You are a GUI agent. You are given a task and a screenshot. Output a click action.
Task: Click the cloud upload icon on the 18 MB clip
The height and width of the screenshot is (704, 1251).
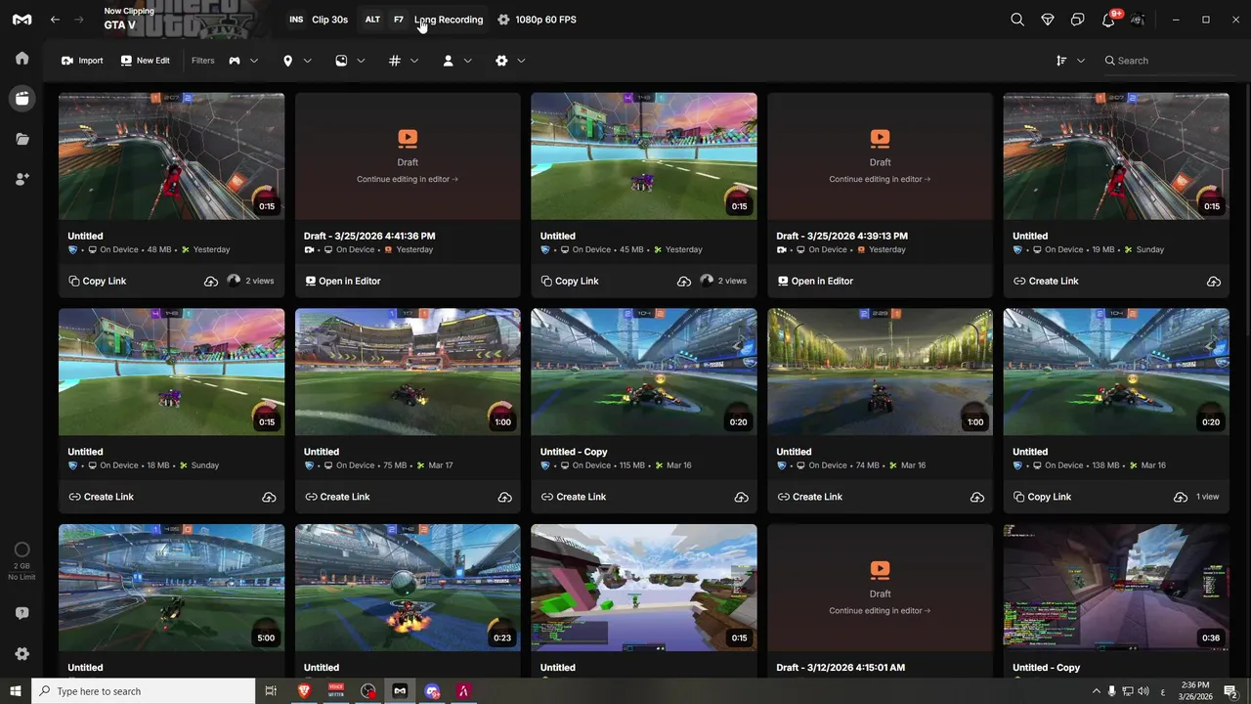click(x=269, y=498)
